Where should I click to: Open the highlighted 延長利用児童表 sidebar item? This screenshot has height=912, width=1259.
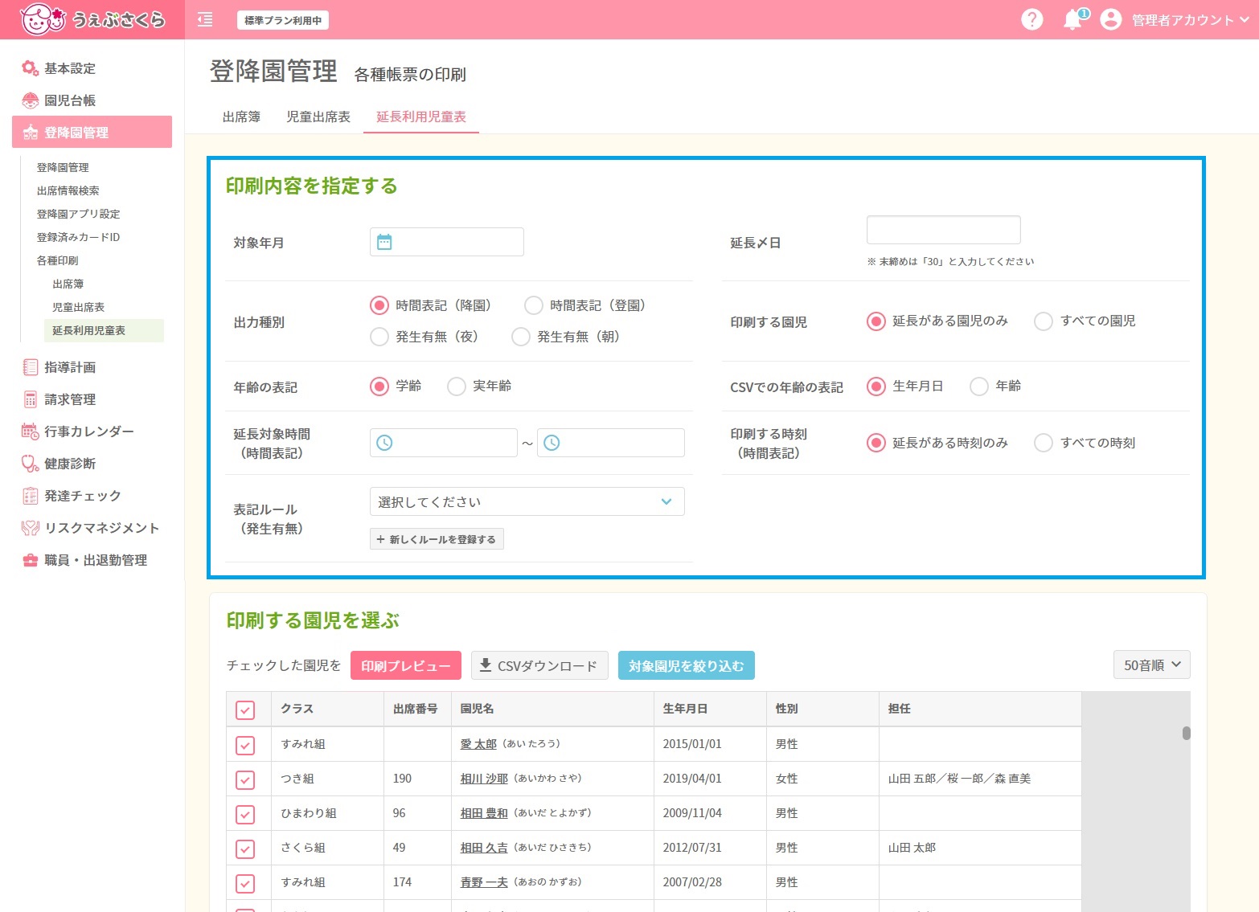[104, 330]
